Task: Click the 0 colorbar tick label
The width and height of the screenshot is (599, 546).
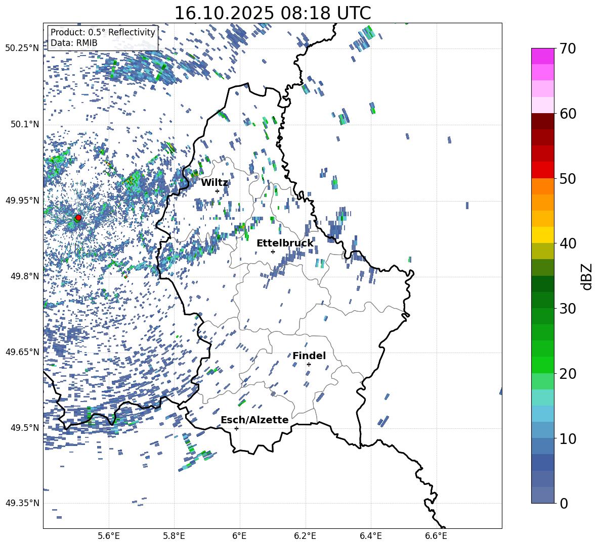Action: tap(564, 503)
